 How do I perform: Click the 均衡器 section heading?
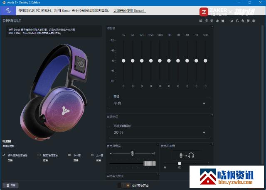click(x=111, y=28)
